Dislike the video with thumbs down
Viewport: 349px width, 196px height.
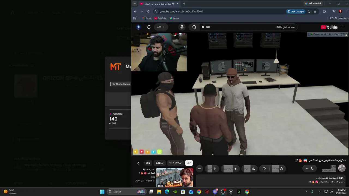pos(264,169)
